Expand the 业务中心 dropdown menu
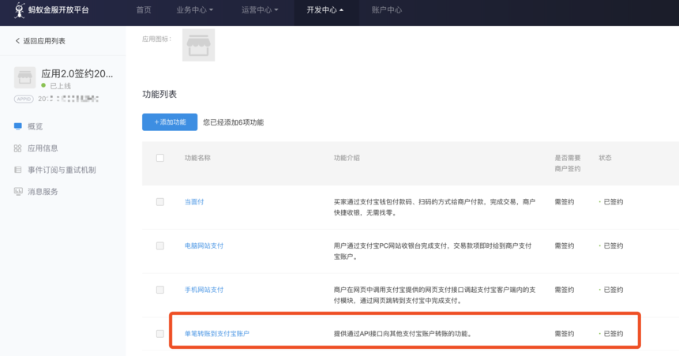Image resolution: width=679 pixels, height=356 pixels. point(195,10)
